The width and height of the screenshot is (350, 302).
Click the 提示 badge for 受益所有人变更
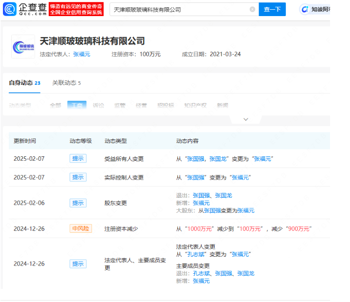click(77, 159)
